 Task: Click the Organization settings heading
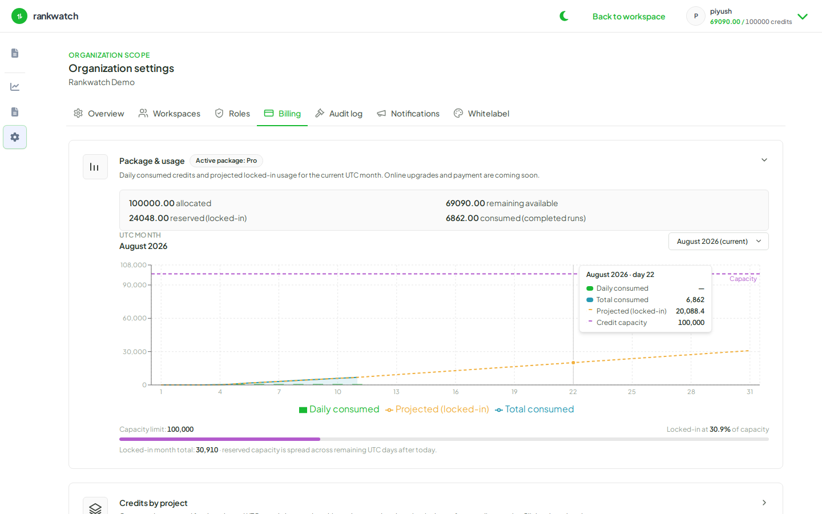(x=122, y=69)
